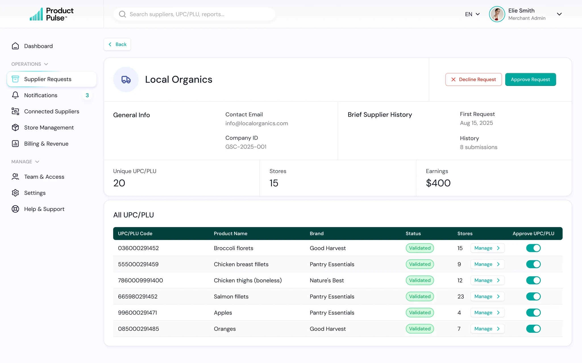
Task: Click the Local Organics truck icon
Action: point(126,79)
